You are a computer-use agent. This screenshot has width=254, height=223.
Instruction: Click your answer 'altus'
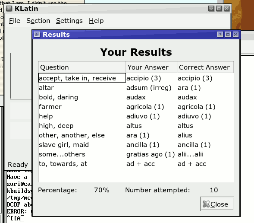click(134, 126)
